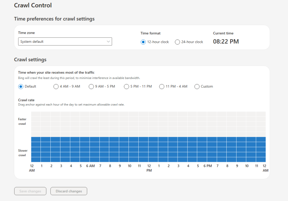Open the Time zone dropdown

(65, 42)
